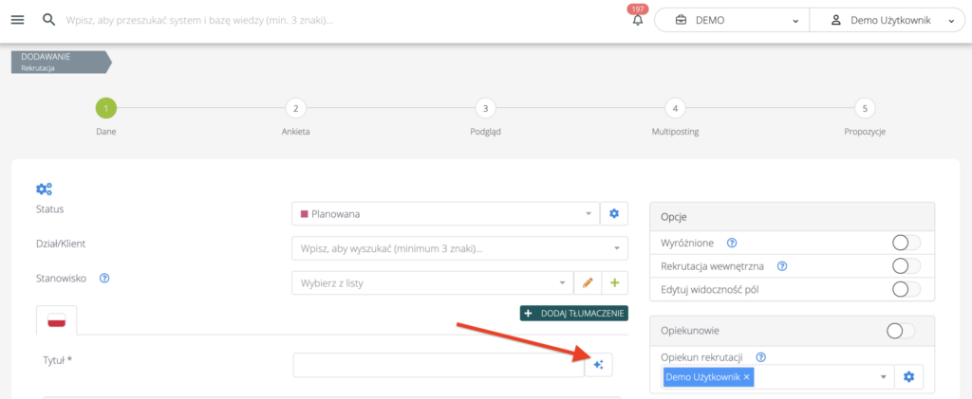Click the pencil edit icon for Stanowisko
Image resolution: width=972 pixels, height=399 pixels.
pyautogui.click(x=588, y=282)
